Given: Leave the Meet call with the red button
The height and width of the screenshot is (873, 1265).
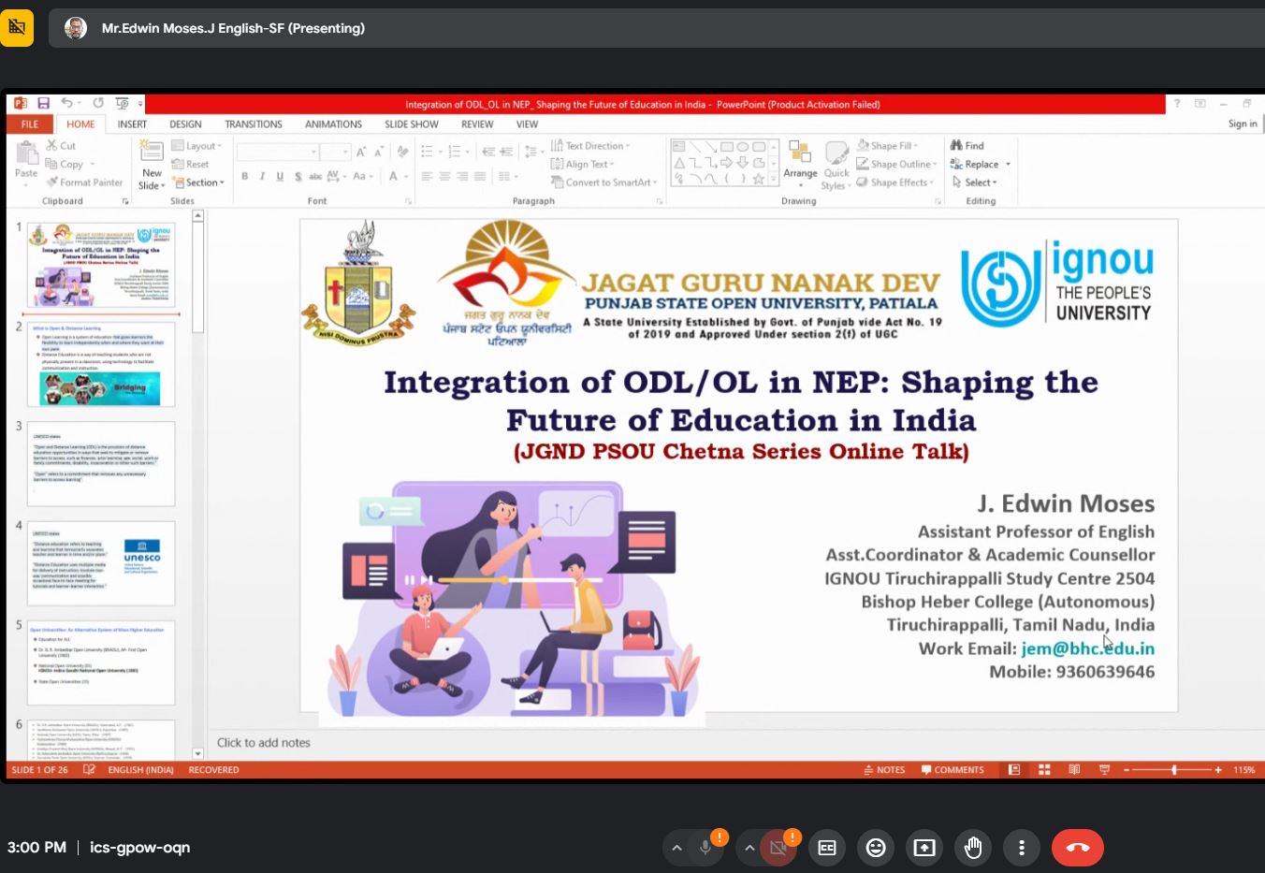Looking at the screenshot, I should click(1078, 848).
